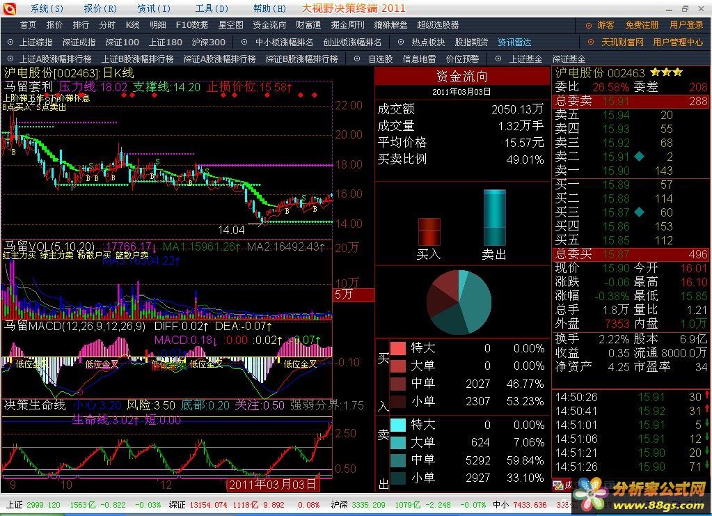The width and height of the screenshot is (712, 516).
Task: Open the 系统(S) menu
Action: [47, 8]
